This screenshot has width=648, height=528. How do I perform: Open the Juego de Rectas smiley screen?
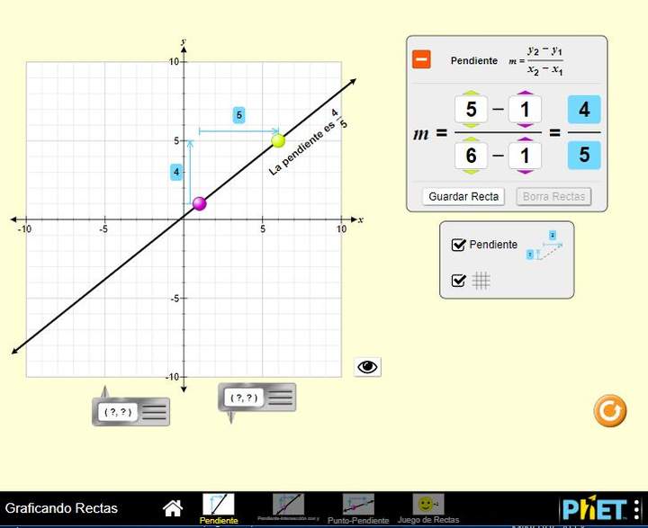pos(428,506)
